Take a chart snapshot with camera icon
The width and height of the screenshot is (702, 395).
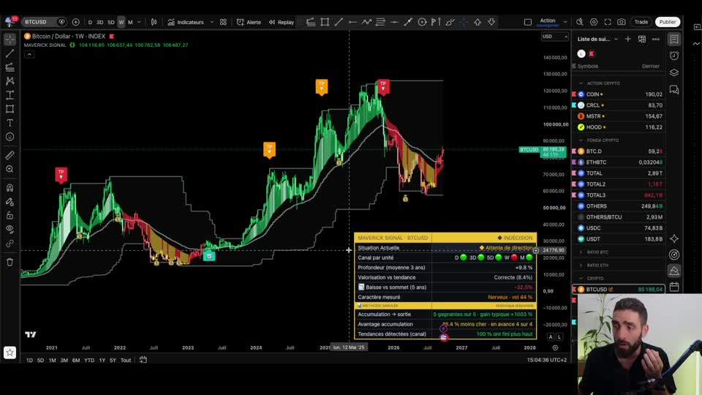pos(622,22)
